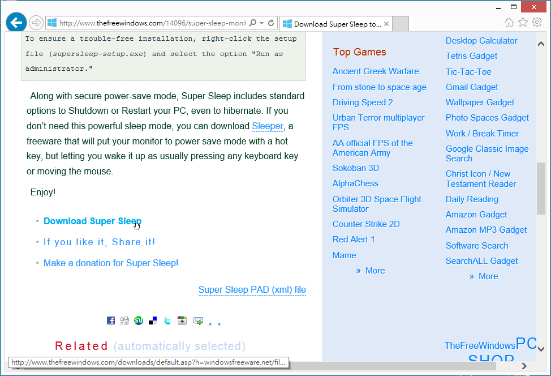This screenshot has width=551, height=376.
Task: Click the vertical scrollbar down arrow
Action: click(x=541, y=349)
